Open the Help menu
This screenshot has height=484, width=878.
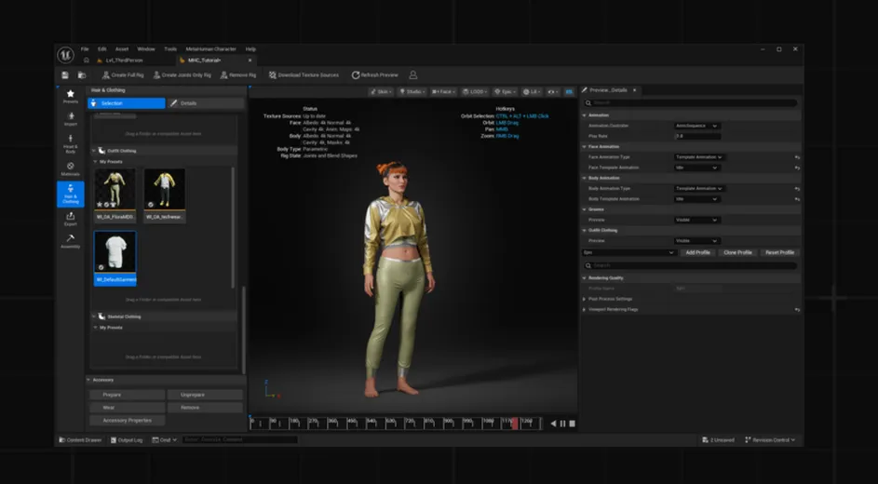tap(250, 49)
